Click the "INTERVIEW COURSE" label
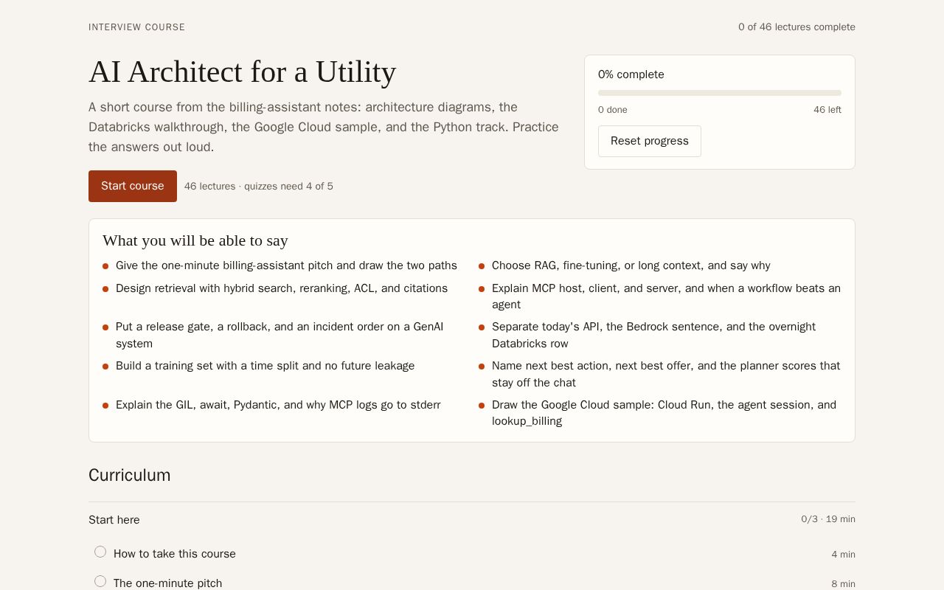Image resolution: width=944 pixels, height=590 pixels. click(137, 27)
